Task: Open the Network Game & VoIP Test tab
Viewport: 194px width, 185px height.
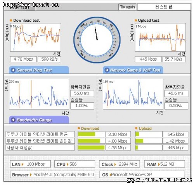Action: pos(133,70)
